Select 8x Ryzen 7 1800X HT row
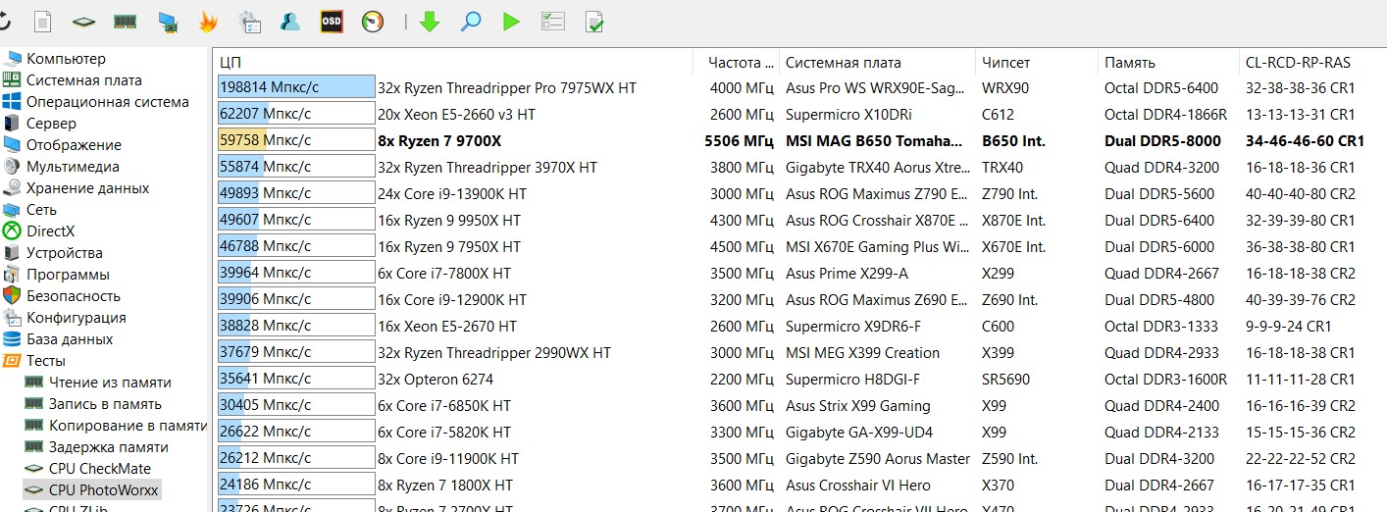 445,486
